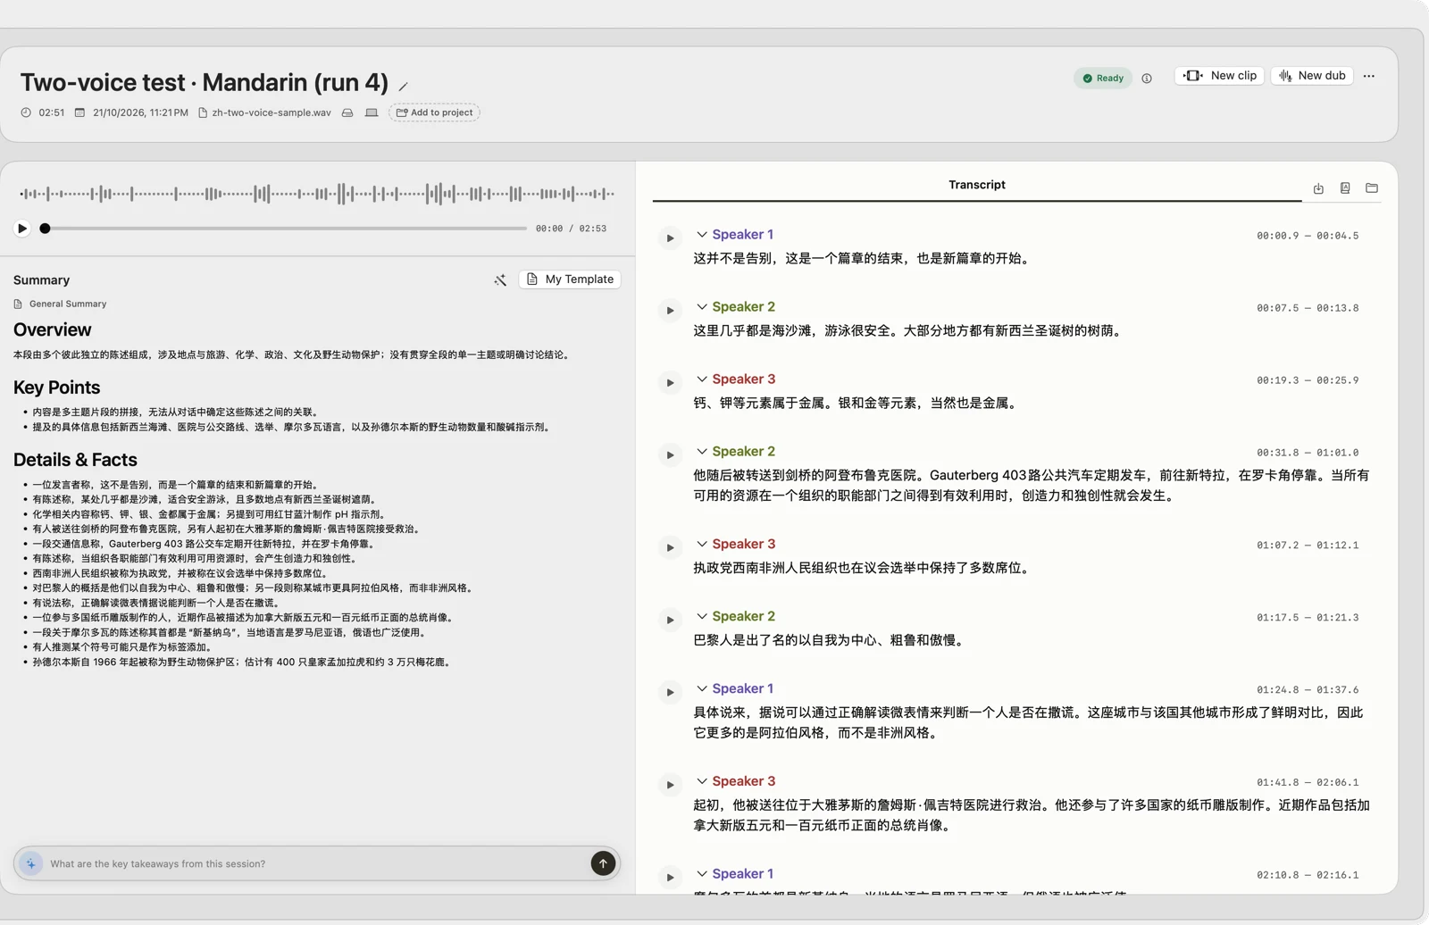Play the Speaker 2 segment at 00:07.5

pos(670,311)
